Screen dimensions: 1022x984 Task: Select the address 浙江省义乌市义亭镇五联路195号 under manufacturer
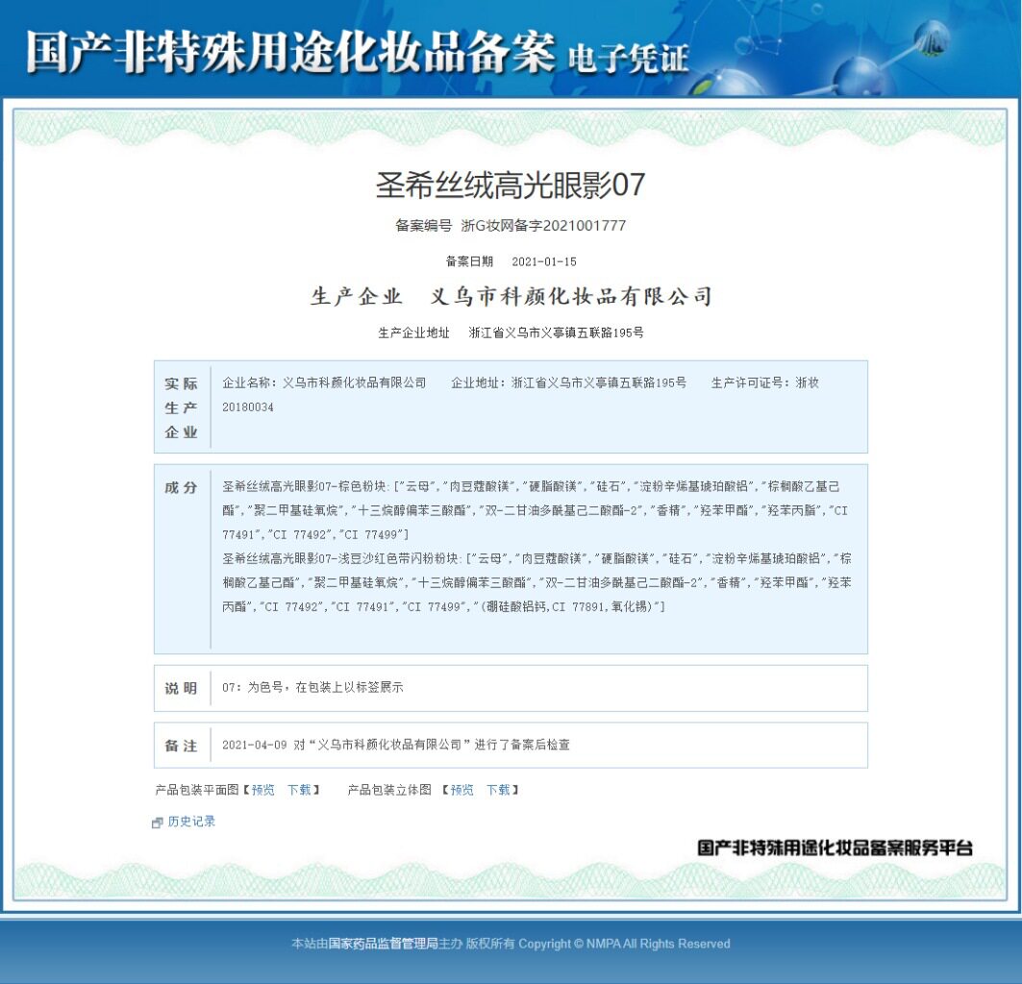(x=556, y=332)
